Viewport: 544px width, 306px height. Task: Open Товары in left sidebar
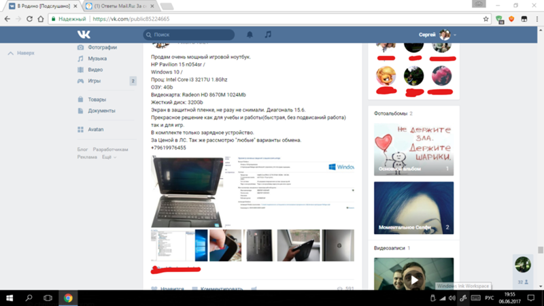pyautogui.click(x=97, y=99)
